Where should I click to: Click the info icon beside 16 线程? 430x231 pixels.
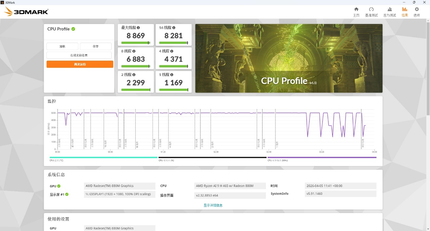pos(174,28)
